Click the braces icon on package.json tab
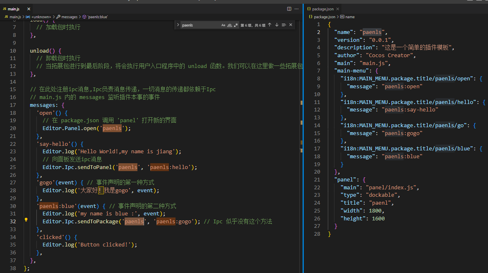Viewport: 488px width, 273px height. pos(309,9)
